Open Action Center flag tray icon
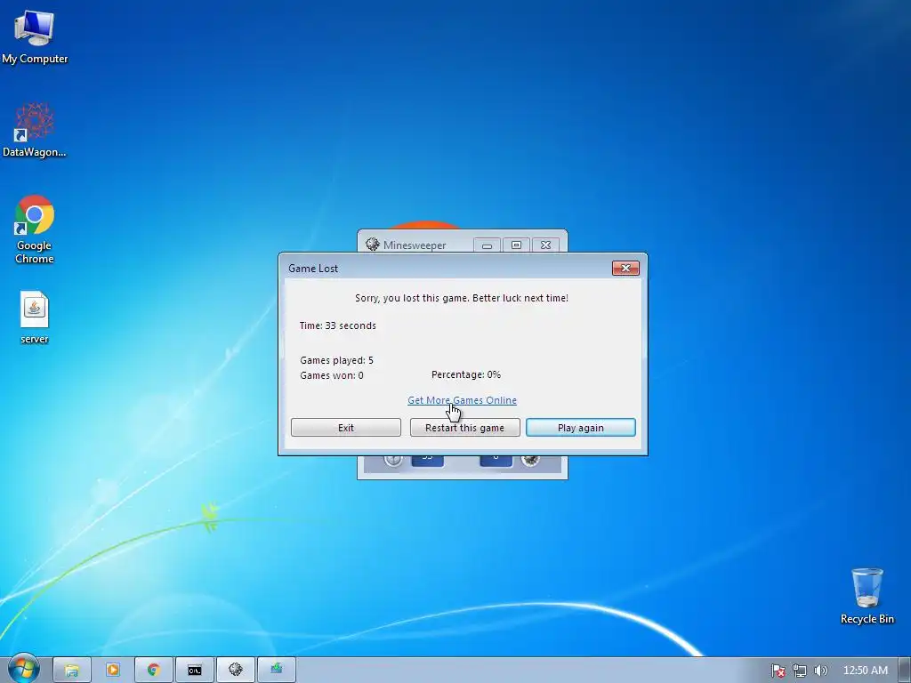Viewport: 911px width, 683px height. click(x=778, y=671)
